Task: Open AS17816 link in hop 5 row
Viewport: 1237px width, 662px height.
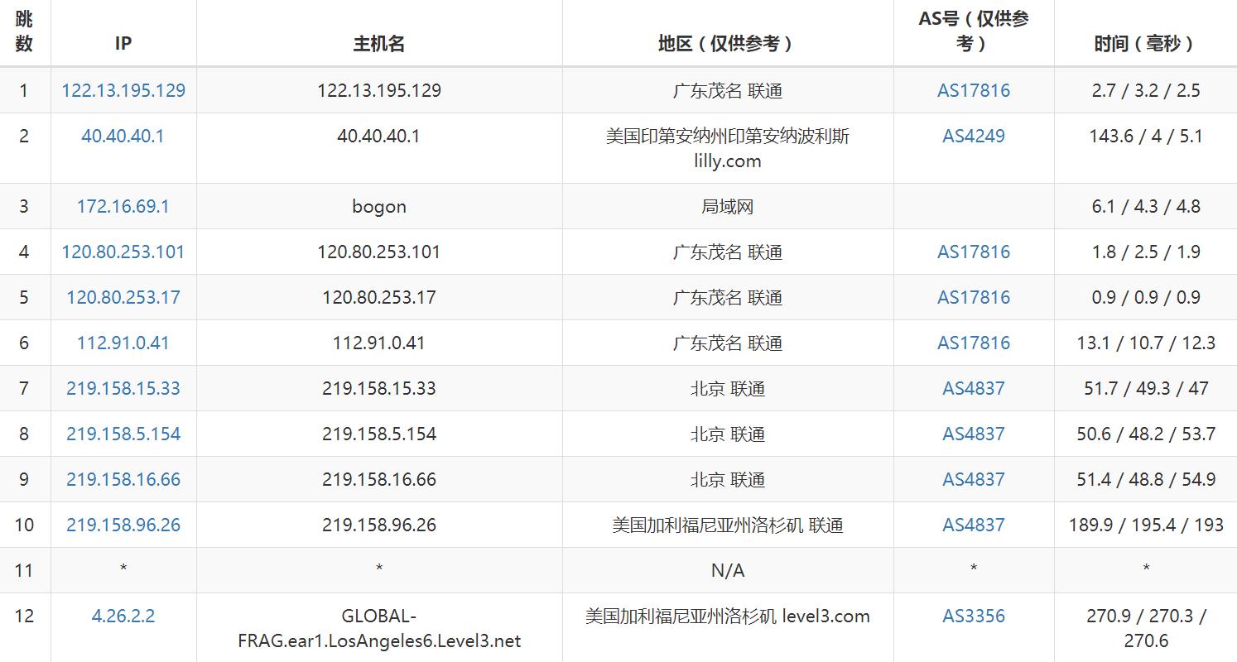Action: 974,297
